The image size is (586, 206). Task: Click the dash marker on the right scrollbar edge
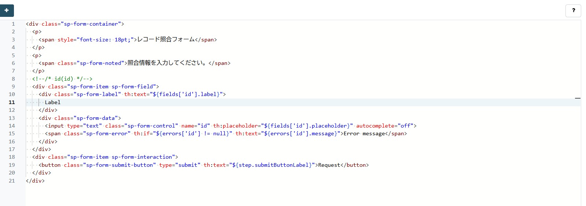[578, 98]
